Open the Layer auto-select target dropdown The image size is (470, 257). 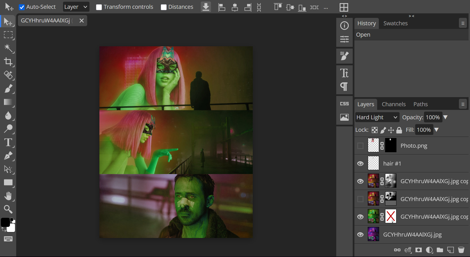pos(76,7)
